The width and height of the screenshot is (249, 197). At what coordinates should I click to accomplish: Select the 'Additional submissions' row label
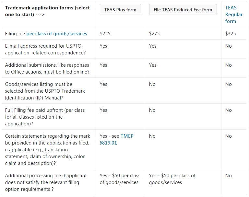click(x=47, y=68)
